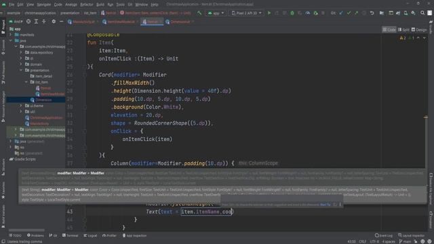
Task: Push commits with the green arrow icon
Action: click(x=356, y=13)
